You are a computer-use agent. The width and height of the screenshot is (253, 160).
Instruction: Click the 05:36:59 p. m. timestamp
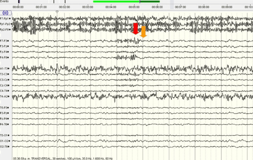point(22,159)
